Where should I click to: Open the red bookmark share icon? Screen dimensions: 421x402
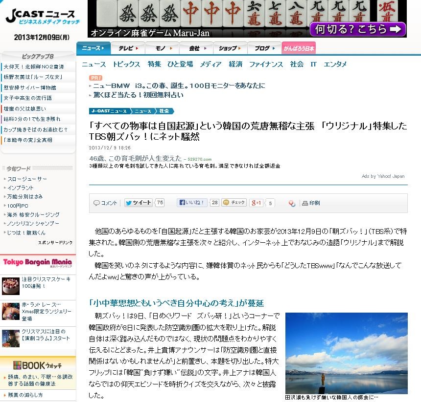tap(292, 203)
